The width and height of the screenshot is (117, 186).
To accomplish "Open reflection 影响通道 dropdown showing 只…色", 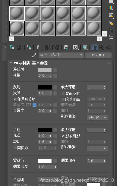I will point(97,118).
